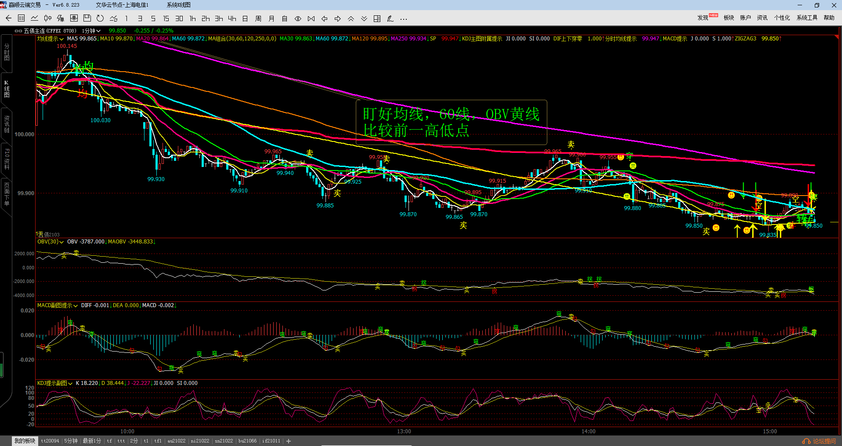Click the save floppy disk icon
Viewport: 842px width, 446px height.
(x=87, y=18)
